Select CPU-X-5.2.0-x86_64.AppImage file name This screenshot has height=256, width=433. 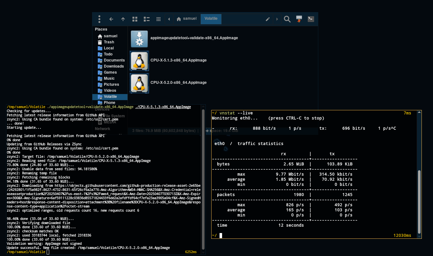(x=179, y=83)
